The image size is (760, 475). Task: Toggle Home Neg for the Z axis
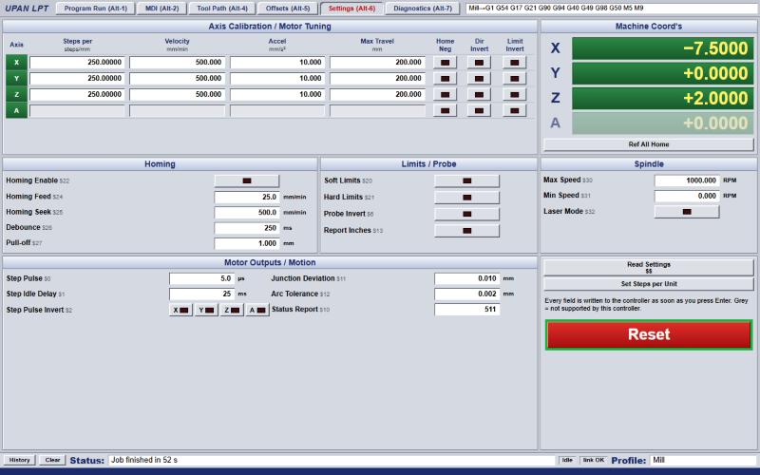(x=445, y=94)
